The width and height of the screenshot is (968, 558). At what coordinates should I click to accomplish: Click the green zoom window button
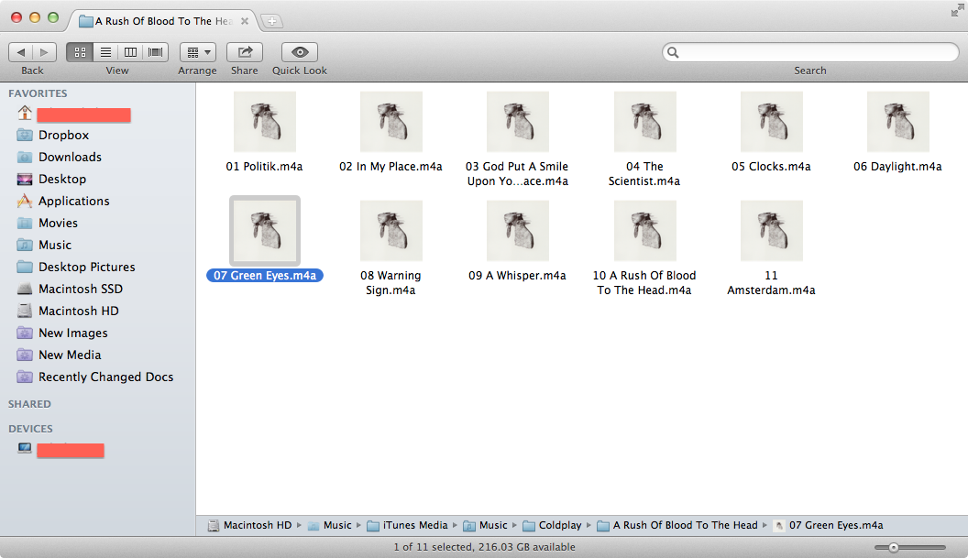pyautogui.click(x=53, y=18)
